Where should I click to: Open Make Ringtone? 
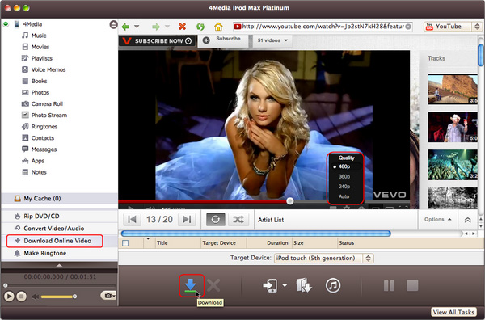59,253
